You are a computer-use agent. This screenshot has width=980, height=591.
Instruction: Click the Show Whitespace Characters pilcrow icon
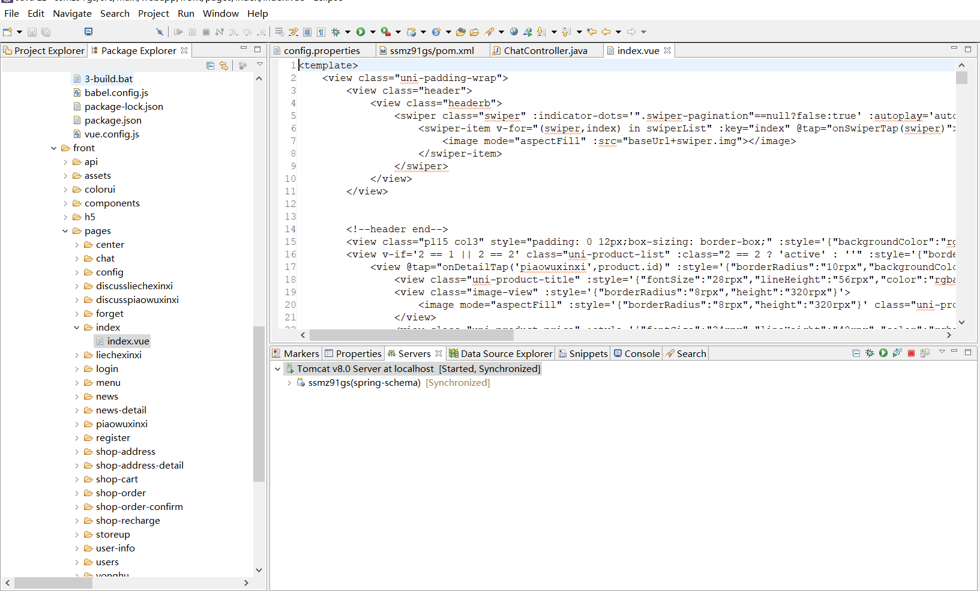(x=321, y=32)
